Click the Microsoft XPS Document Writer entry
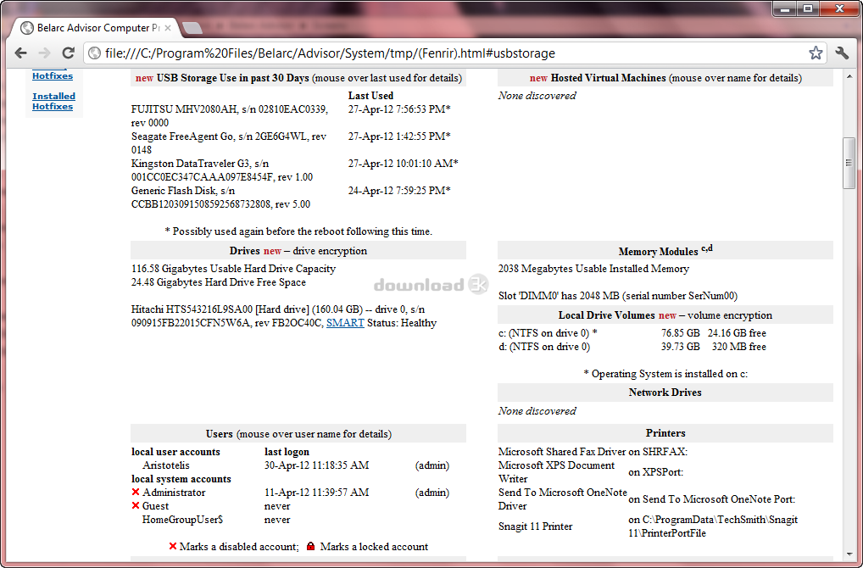863x568 pixels. tap(556, 472)
